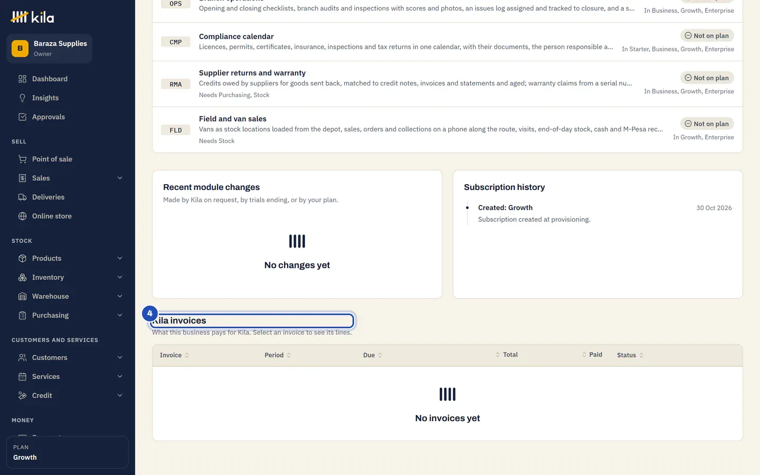Expand the Inventory submenu chevron

click(x=120, y=277)
